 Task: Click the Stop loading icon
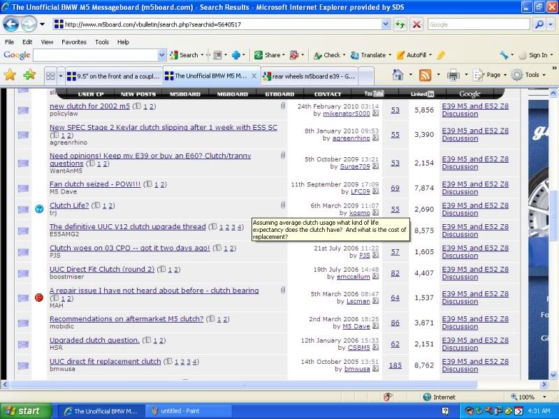(416, 24)
